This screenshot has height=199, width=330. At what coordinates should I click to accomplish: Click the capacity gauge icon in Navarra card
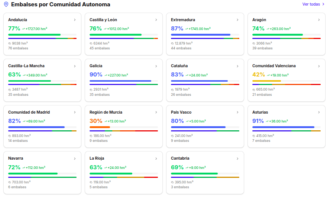pos(10,182)
